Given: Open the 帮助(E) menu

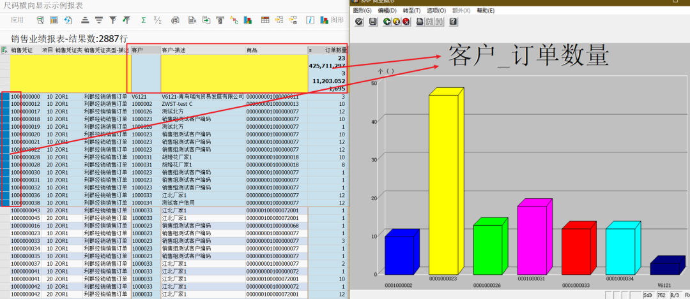Looking at the screenshot, I should (x=486, y=11).
